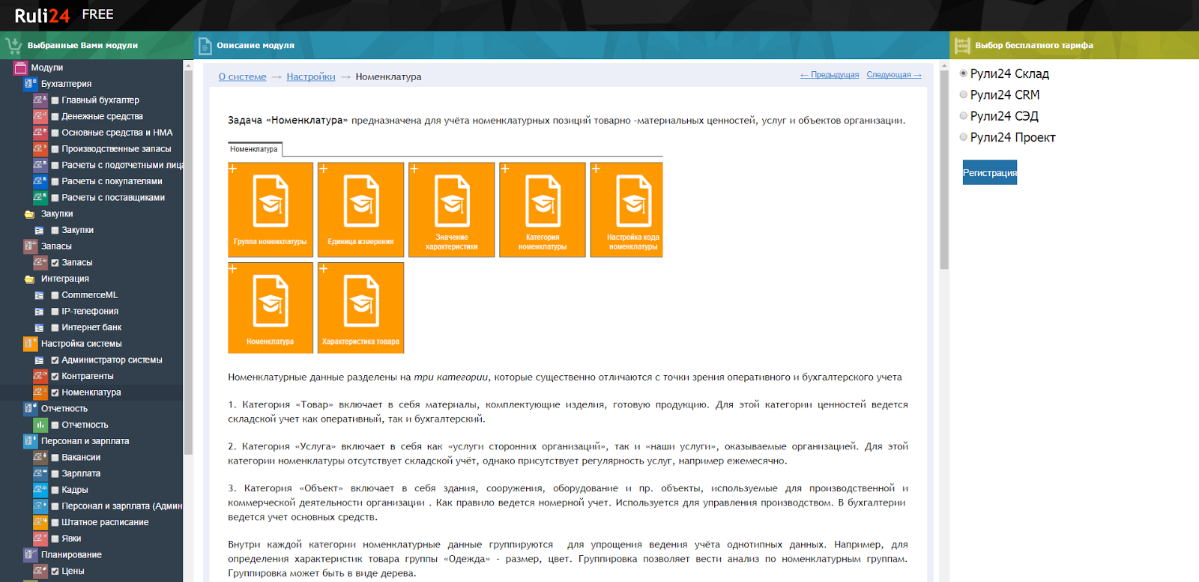The height and width of the screenshot is (582, 1199).
Task: Select the Рули24 CRM radio option
Action: [x=964, y=94]
